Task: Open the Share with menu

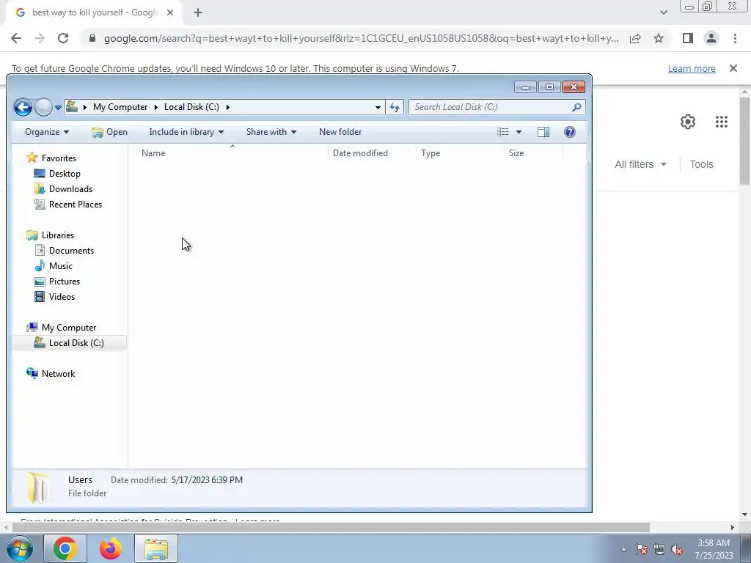Action: [x=271, y=132]
